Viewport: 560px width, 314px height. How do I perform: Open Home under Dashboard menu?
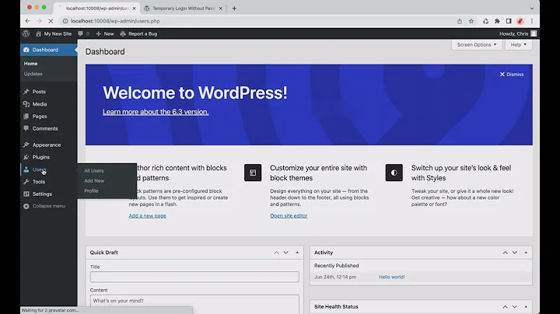pos(30,63)
